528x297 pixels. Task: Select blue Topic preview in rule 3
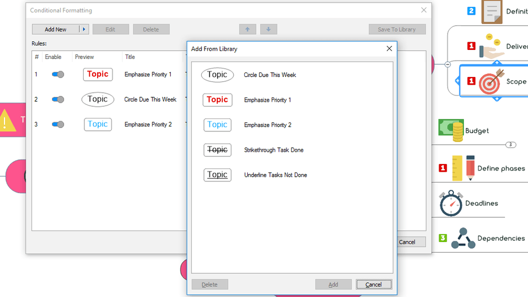click(98, 124)
